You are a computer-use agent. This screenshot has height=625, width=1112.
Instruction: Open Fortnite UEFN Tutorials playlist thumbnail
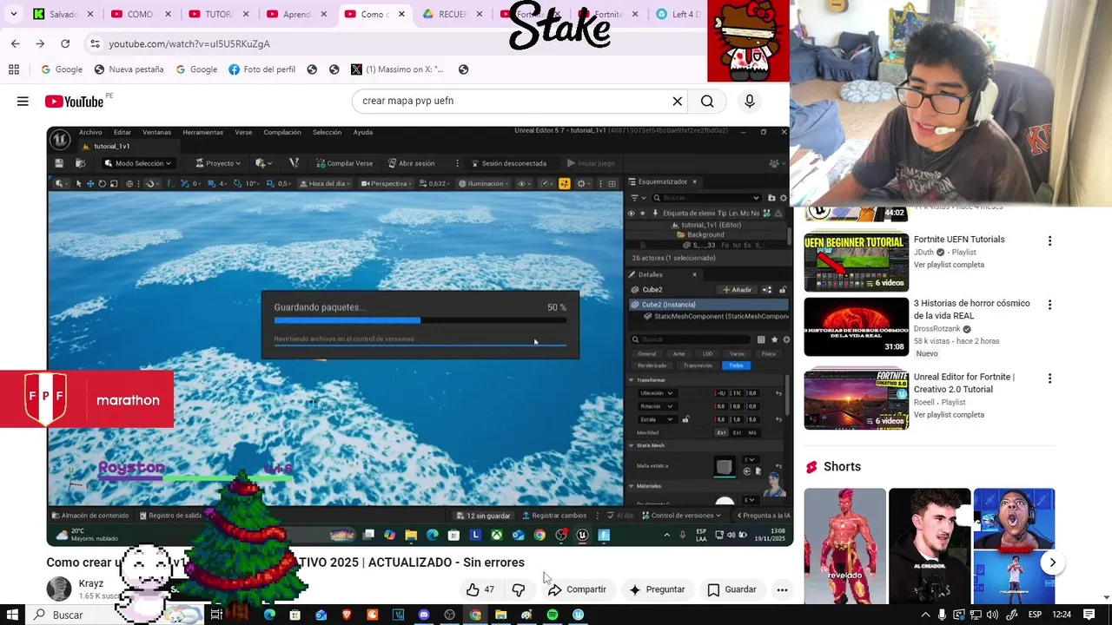(856, 262)
